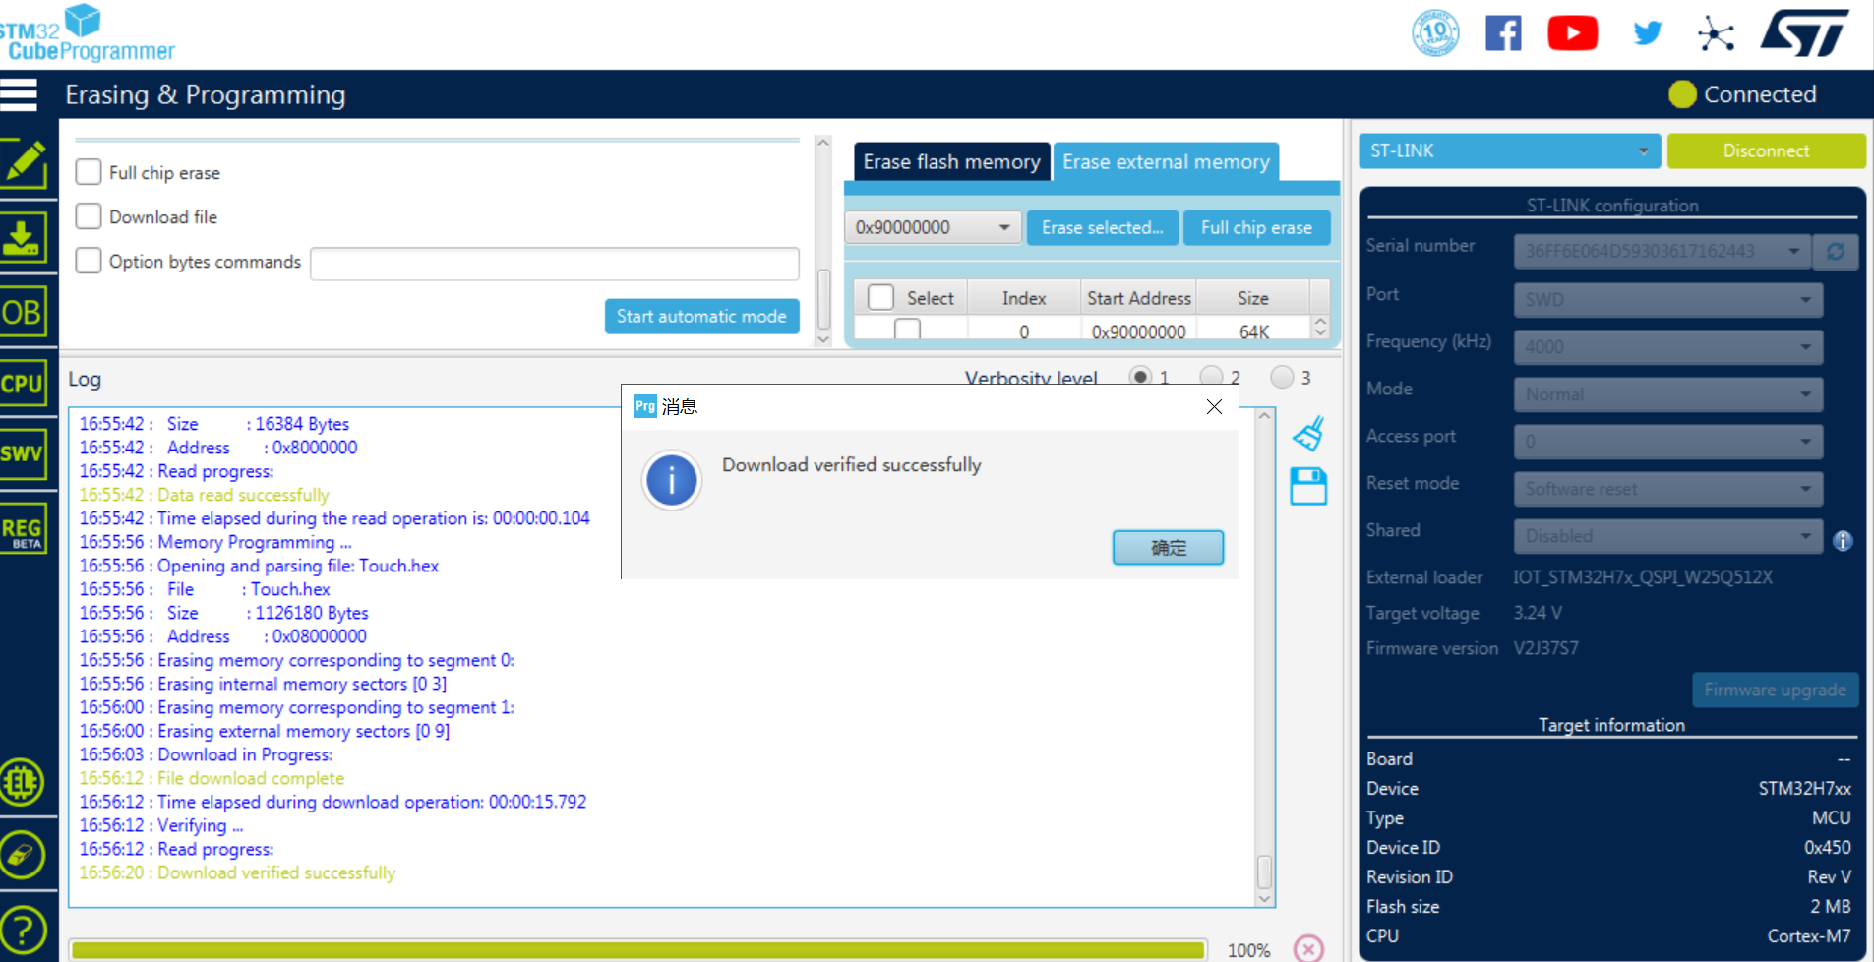Viewport: 1874px width, 962px height.
Task: Open the Port SWD dropdown
Action: click(x=1667, y=299)
